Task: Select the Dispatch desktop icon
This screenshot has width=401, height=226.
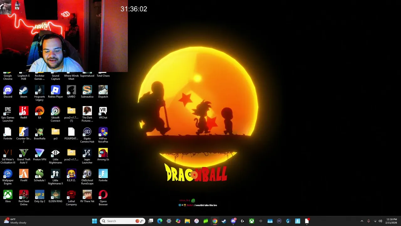Action: click(x=103, y=92)
